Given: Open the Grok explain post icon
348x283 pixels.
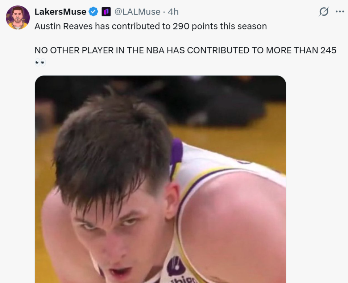Looking at the screenshot, I should click(x=324, y=12).
